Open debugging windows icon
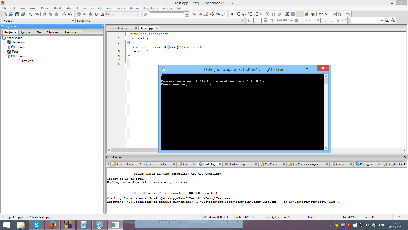This screenshot has width=408, height=230. pyautogui.click(x=287, y=14)
